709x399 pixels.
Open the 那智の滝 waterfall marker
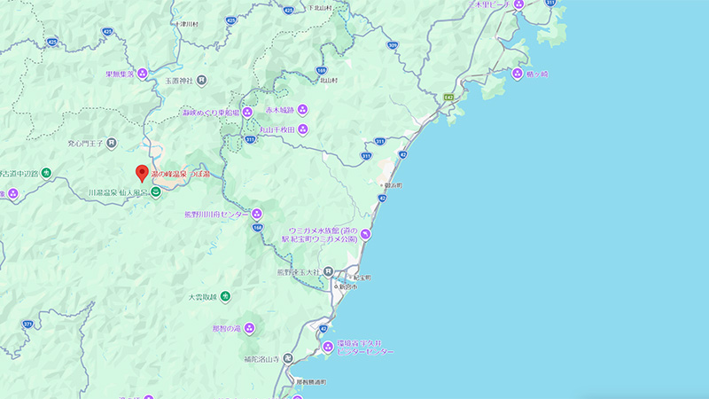coord(249,329)
